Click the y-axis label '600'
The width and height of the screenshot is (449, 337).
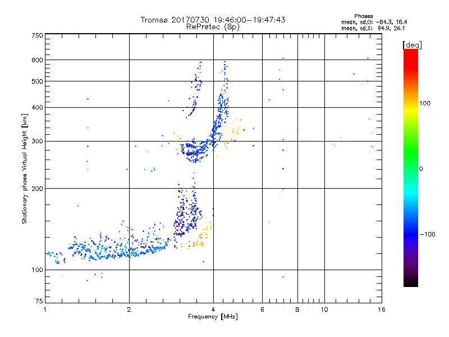click(37, 60)
